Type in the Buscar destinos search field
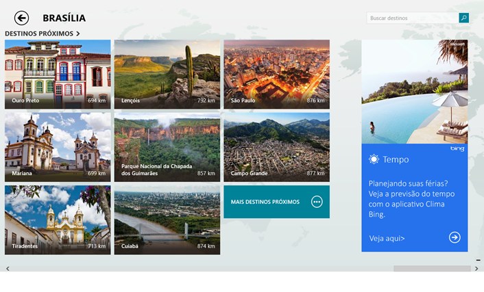 [413, 18]
